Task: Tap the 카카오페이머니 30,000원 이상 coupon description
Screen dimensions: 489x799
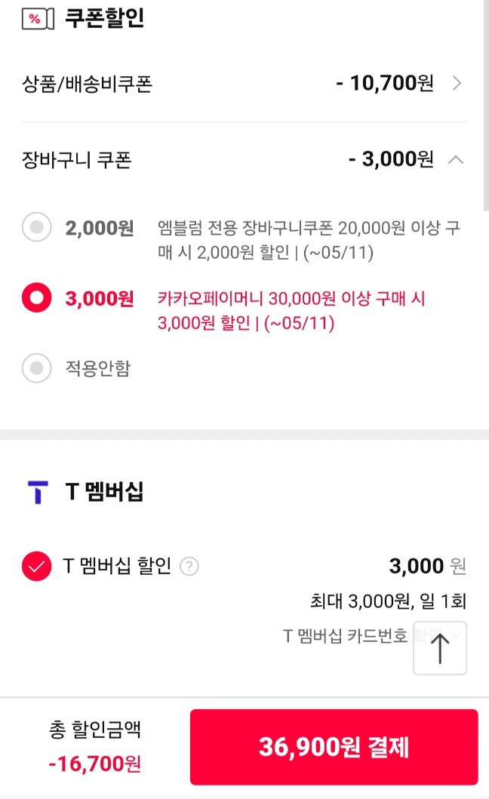Action: [292, 311]
